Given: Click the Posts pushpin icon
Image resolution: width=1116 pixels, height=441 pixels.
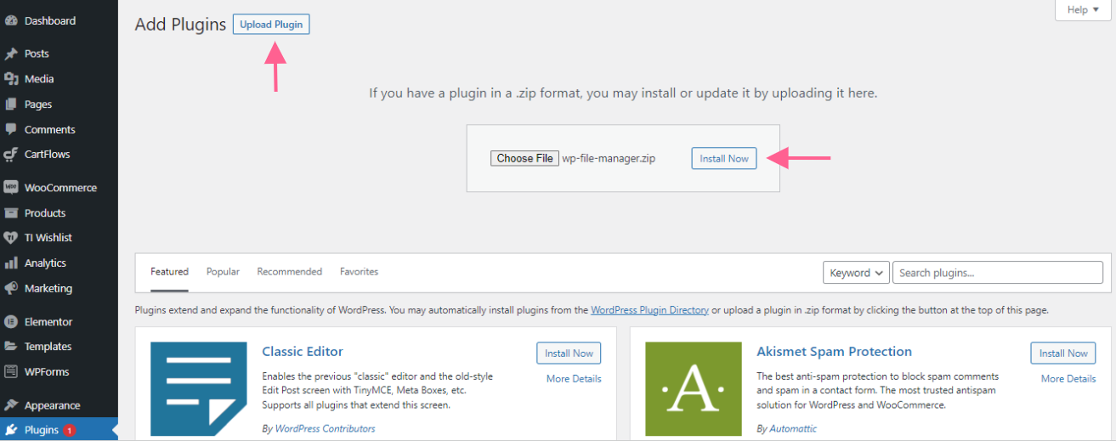Looking at the screenshot, I should [x=11, y=54].
